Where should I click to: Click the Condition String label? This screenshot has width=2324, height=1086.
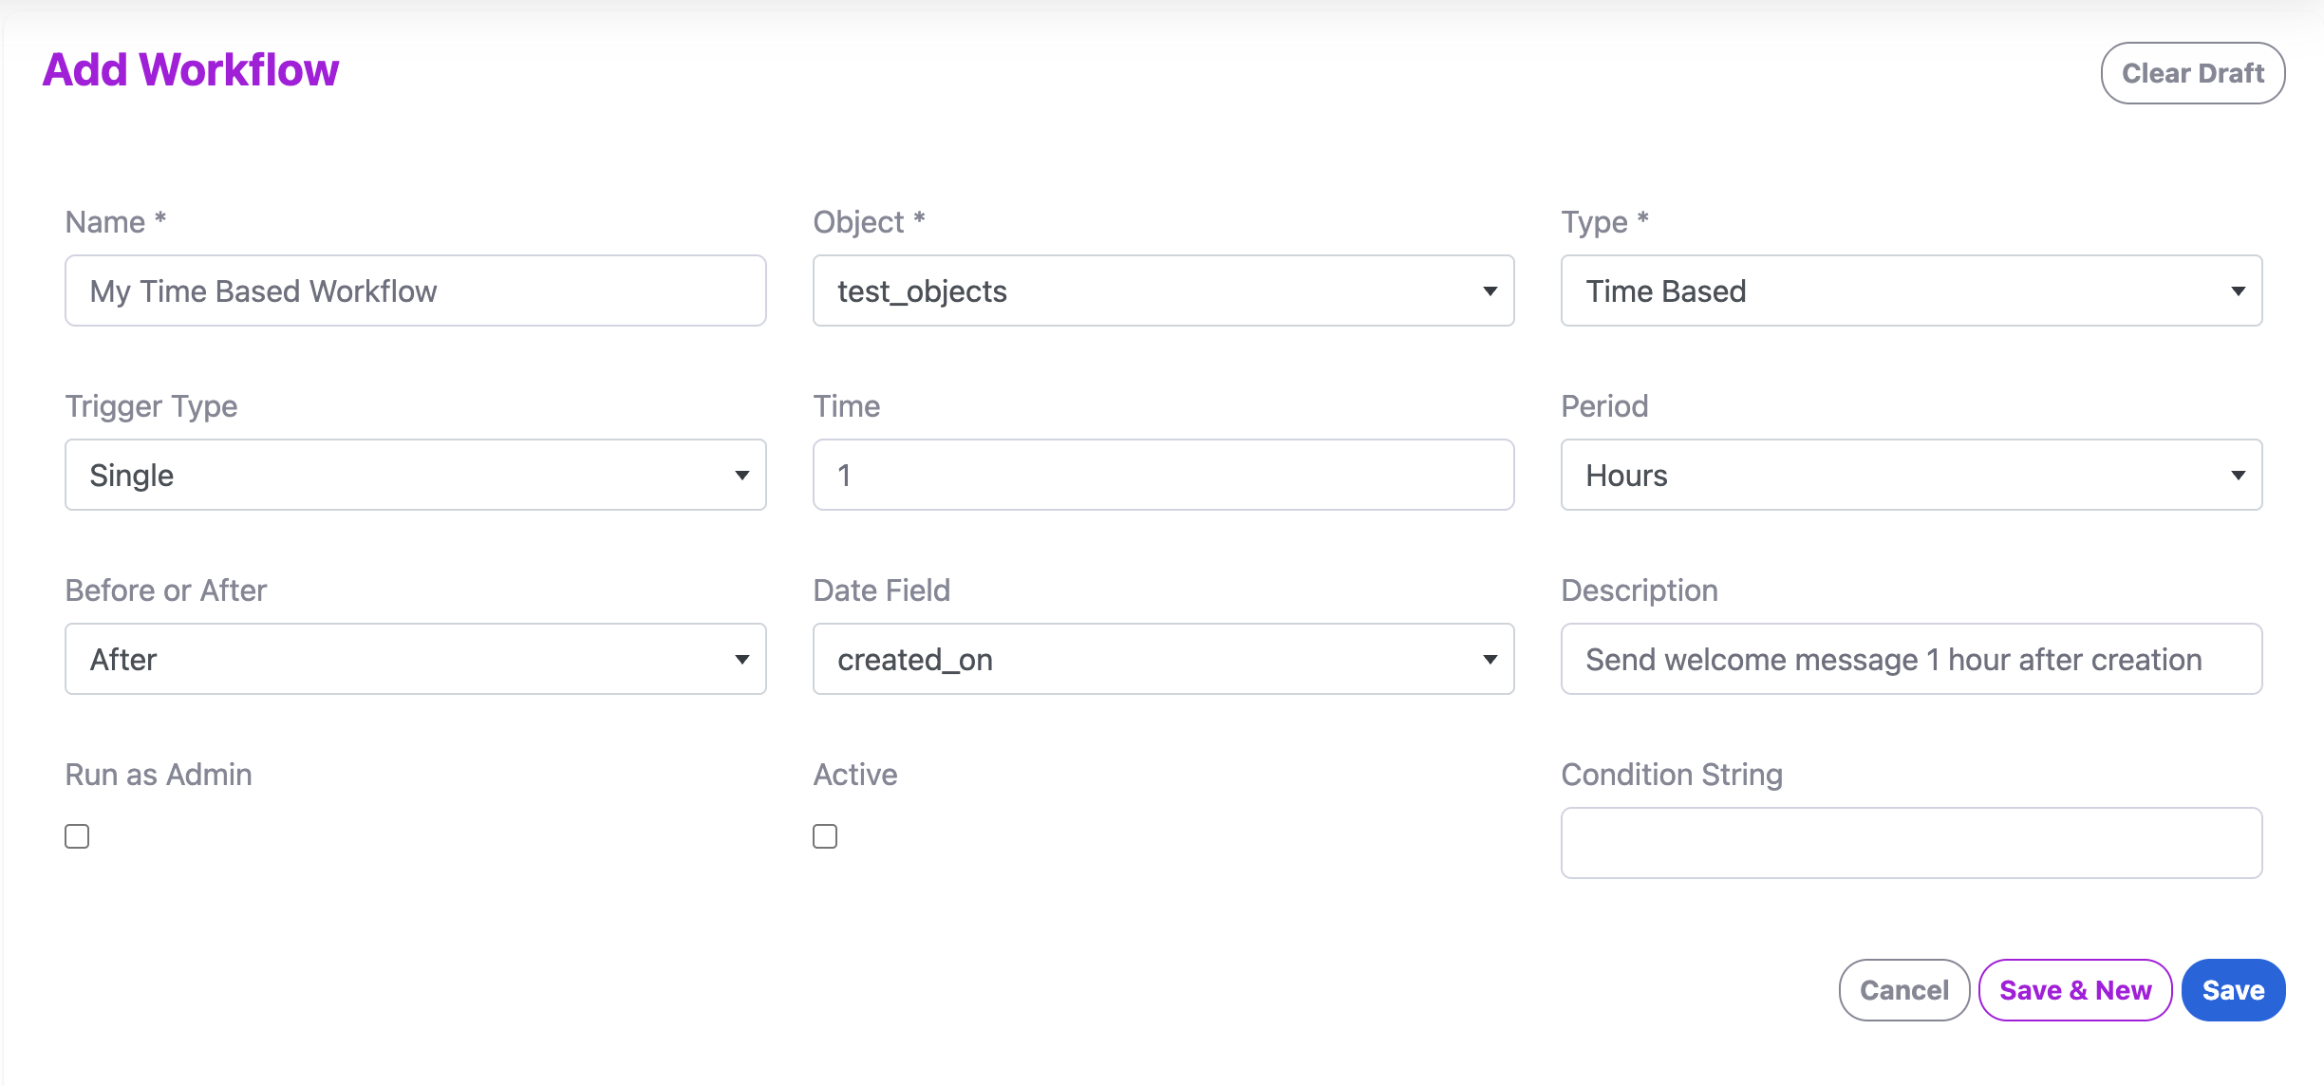tap(1672, 774)
